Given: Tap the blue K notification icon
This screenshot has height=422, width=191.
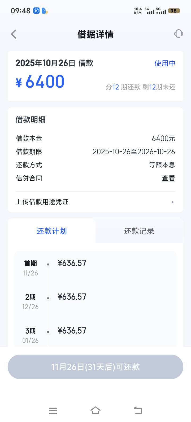Looking at the screenshot, I should (x=36, y=11).
